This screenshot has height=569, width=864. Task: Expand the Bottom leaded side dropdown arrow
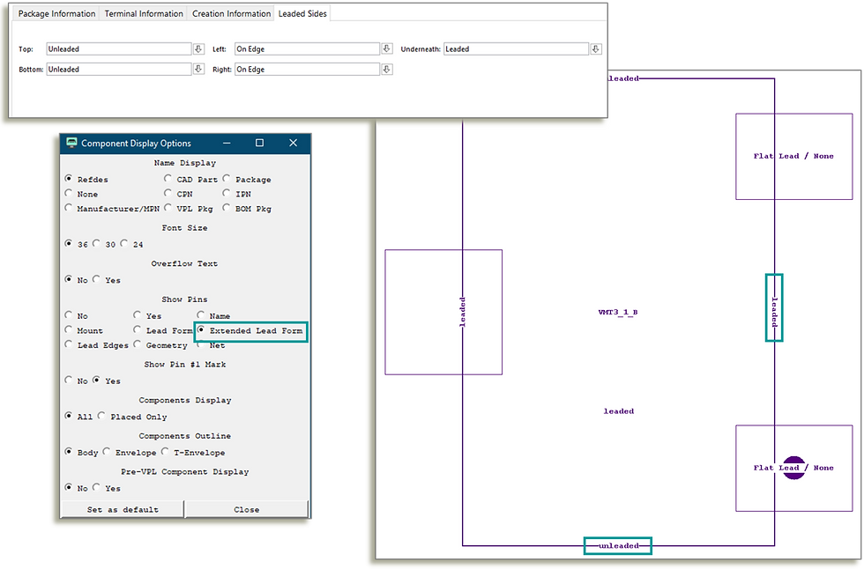click(198, 70)
